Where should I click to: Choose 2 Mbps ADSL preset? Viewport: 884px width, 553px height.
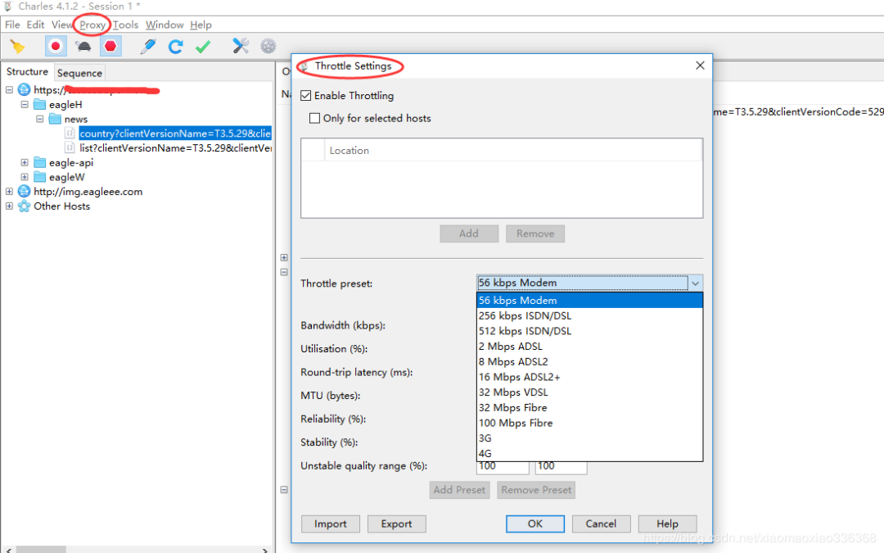pos(589,346)
